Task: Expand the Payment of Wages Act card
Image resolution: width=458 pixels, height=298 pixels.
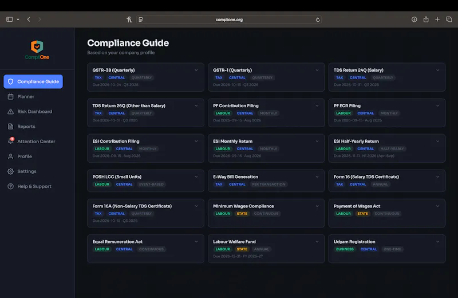Action: pyautogui.click(x=437, y=206)
